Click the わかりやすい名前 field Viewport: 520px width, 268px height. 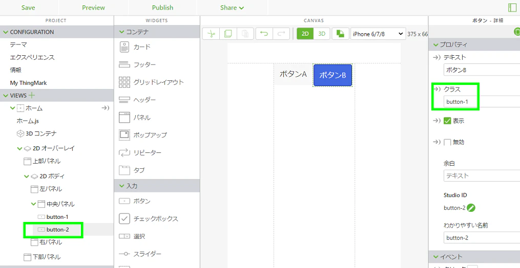pos(482,237)
